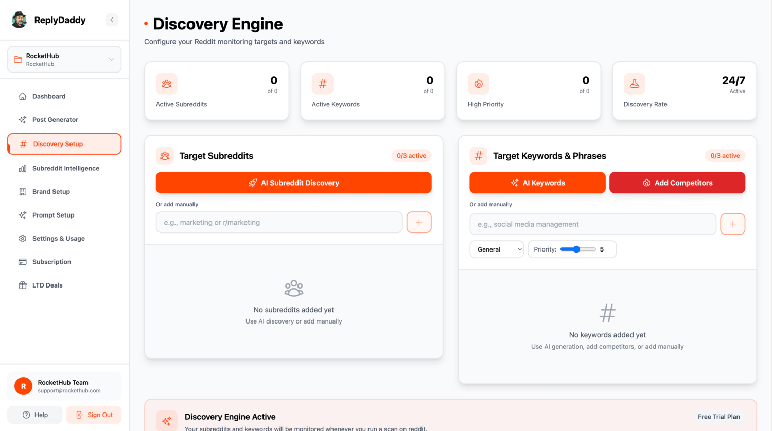Open Prompt Setup page
Image resolution: width=772 pixels, height=431 pixels.
click(x=64, y=215)
